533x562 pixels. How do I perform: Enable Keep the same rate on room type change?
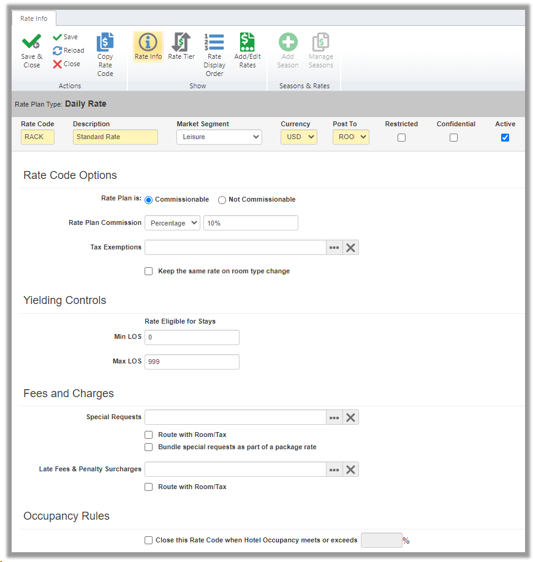point(149,272)
